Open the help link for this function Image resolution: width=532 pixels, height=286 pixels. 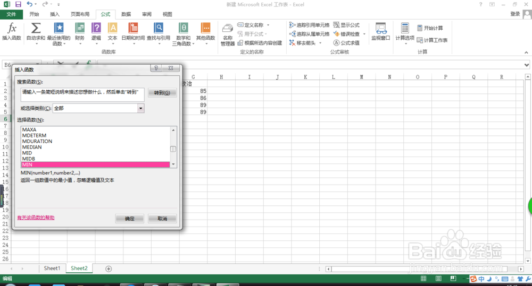[x=36, y=218]
